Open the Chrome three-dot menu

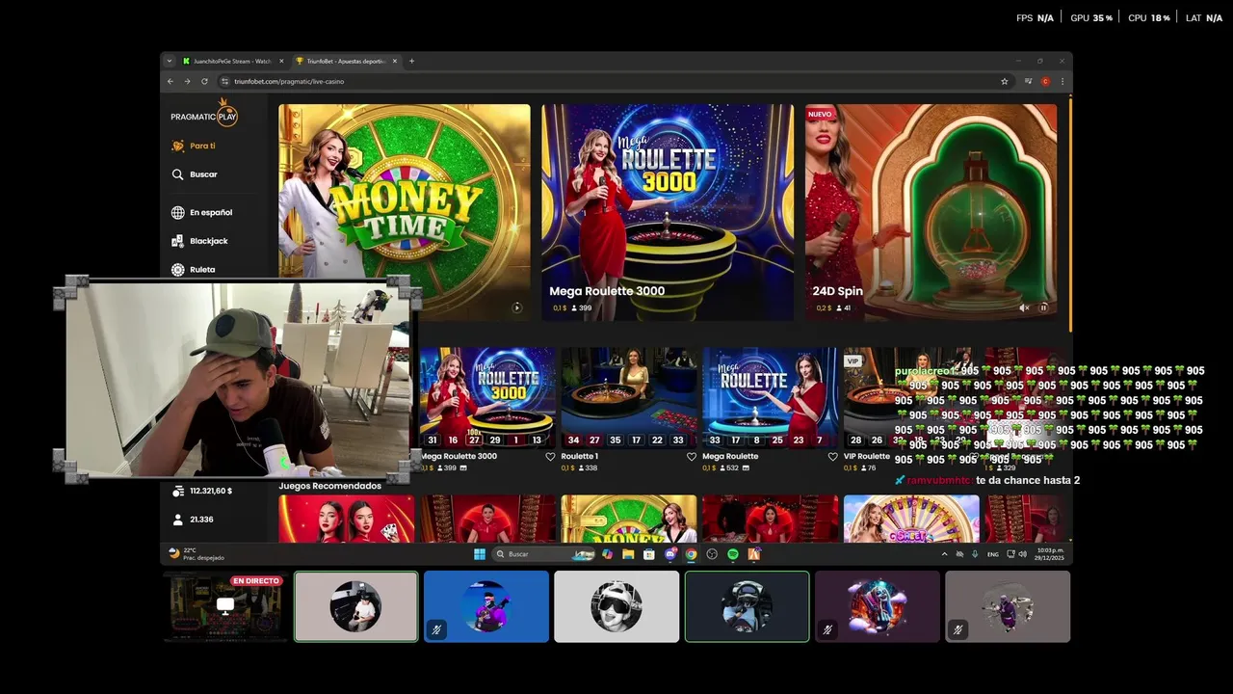click(x=1062, y=81)
